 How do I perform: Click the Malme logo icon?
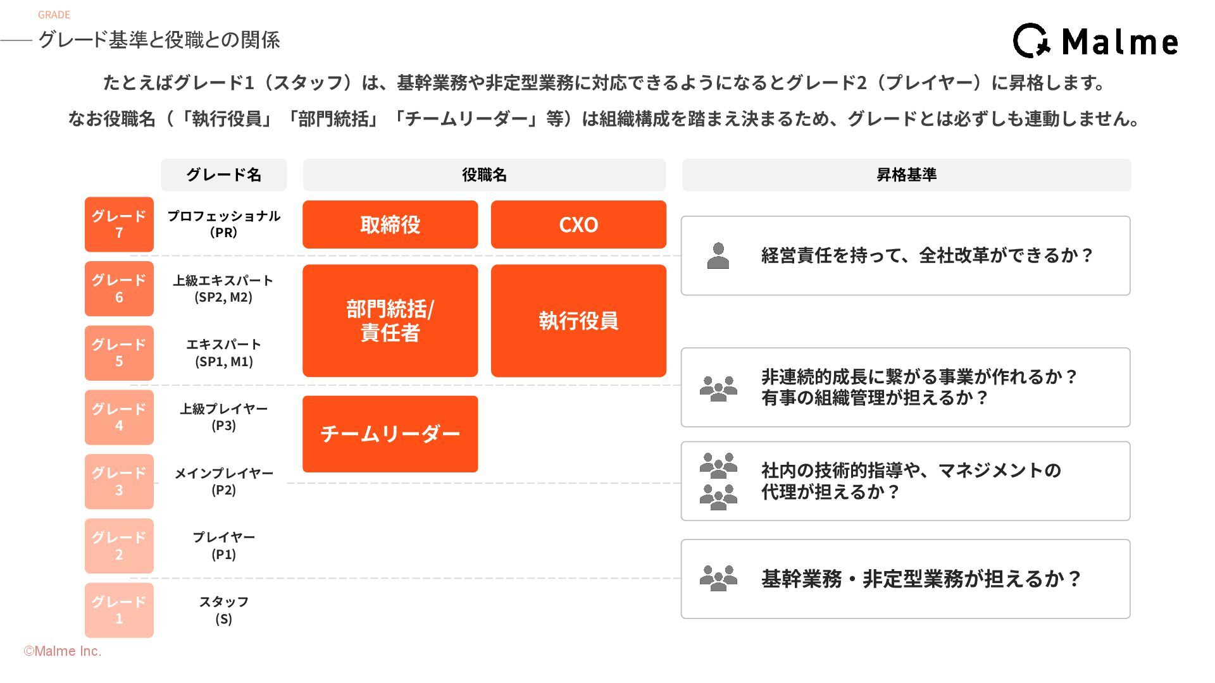coord(1032,40)
